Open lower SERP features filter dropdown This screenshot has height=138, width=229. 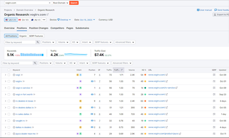point(101,63)
